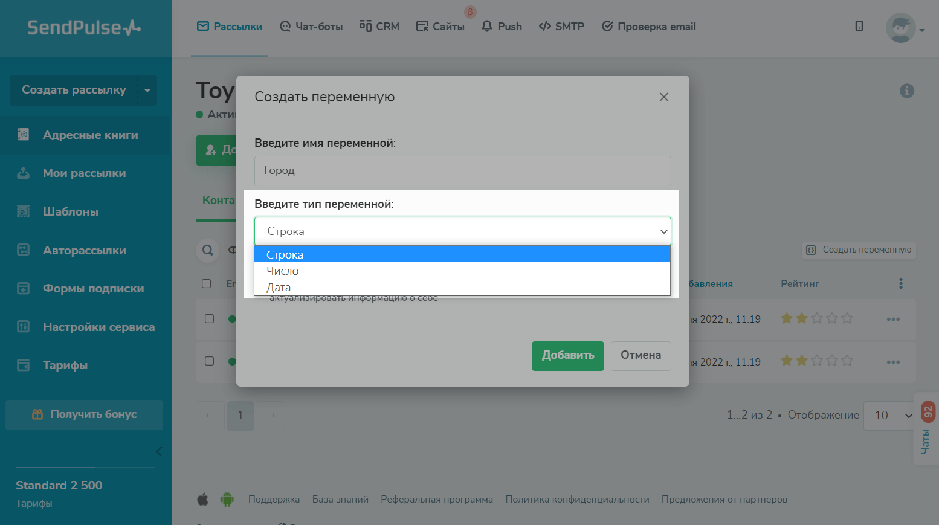Click the Apple app store icon
Screen dimensions: 939x525
pos(203,500)
